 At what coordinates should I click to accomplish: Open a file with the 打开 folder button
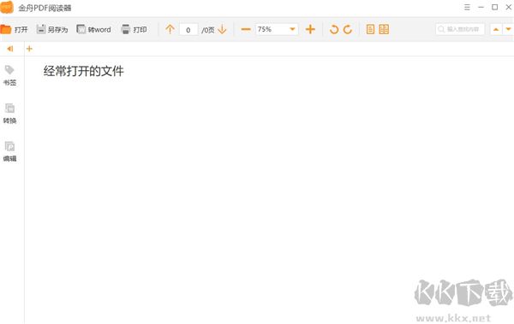point(14,29)
